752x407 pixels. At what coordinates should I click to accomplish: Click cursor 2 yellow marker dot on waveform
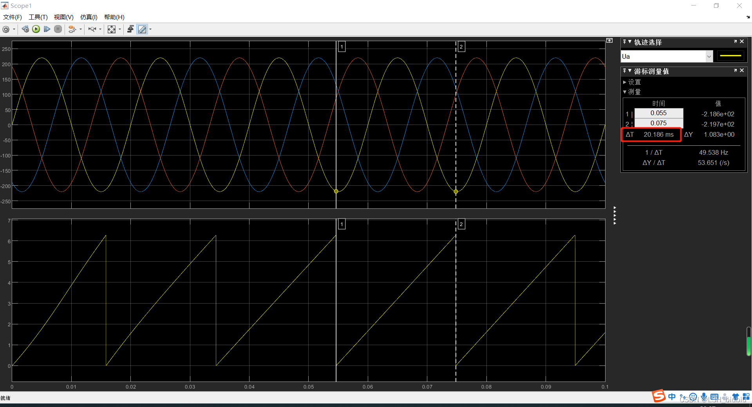tap(456, 192)
